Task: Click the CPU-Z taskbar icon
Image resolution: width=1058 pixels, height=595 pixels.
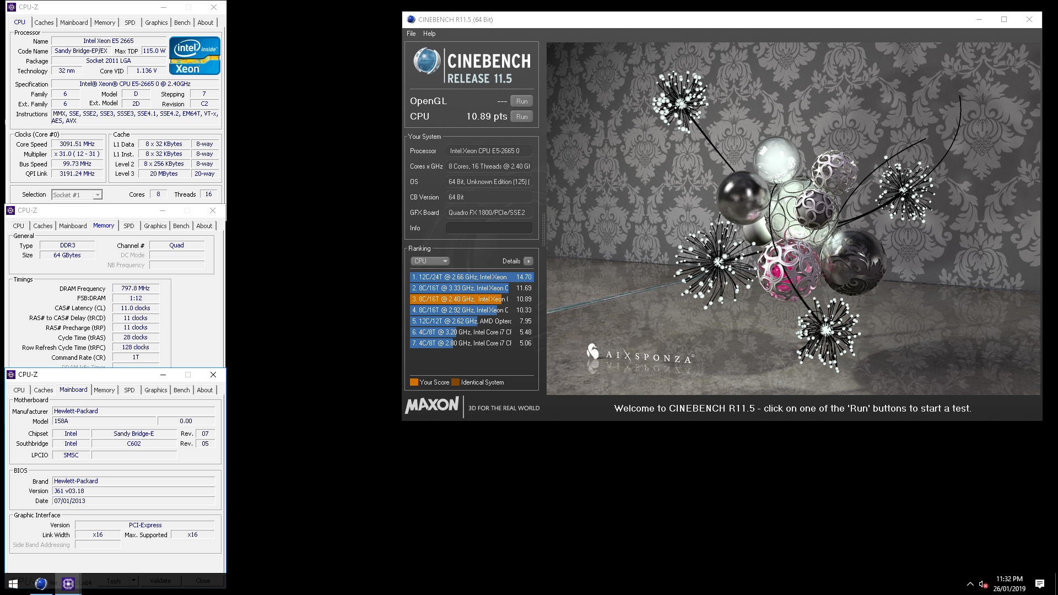Action: click(68, 584)
